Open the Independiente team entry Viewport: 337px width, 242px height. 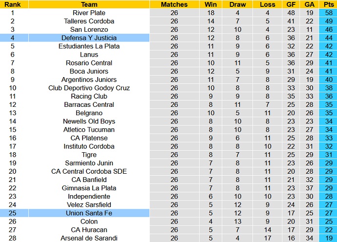[89, 196]
